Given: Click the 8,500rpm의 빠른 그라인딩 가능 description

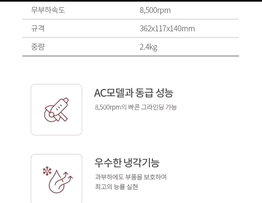Looking at the screenshot, I should coord(136,107).
